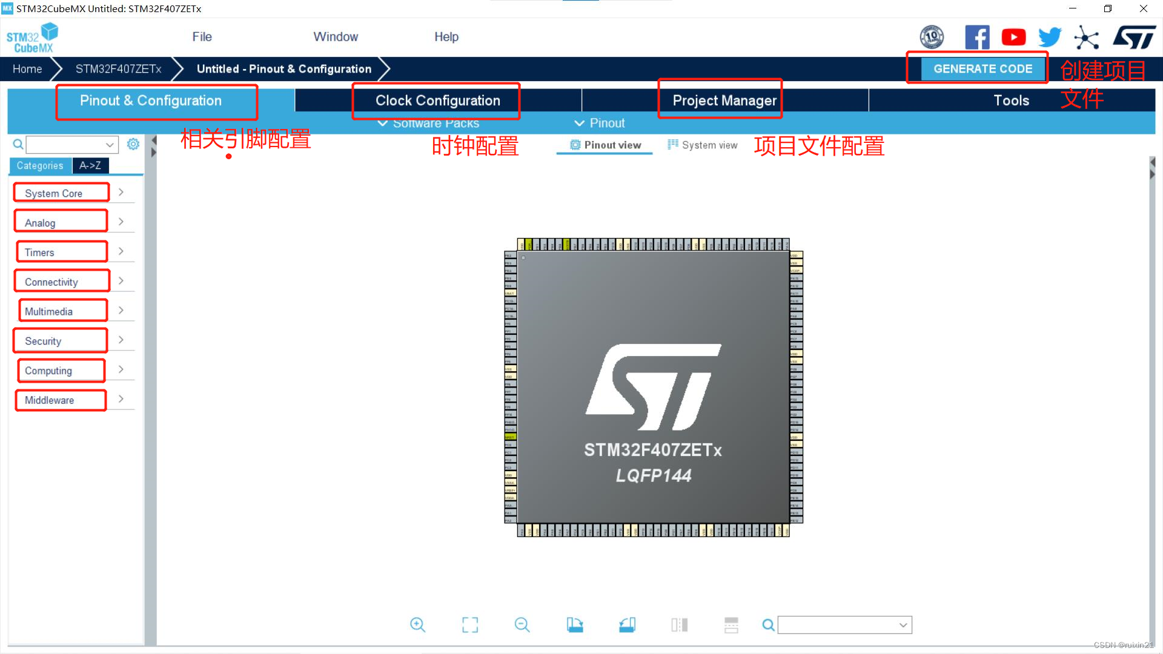Expand the System Core category

click(121, 193)
